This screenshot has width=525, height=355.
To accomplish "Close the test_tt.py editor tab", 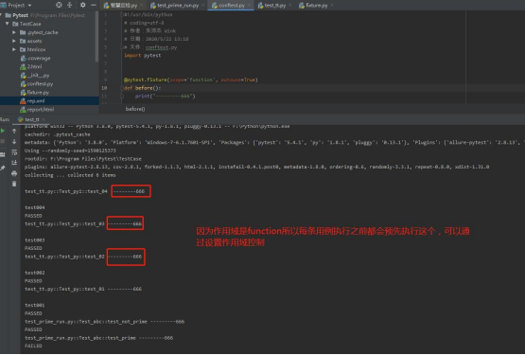I will pos(290,6).
